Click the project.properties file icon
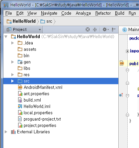Image resolution: width=139 pixels, height=148 pixels. point(20,125)
